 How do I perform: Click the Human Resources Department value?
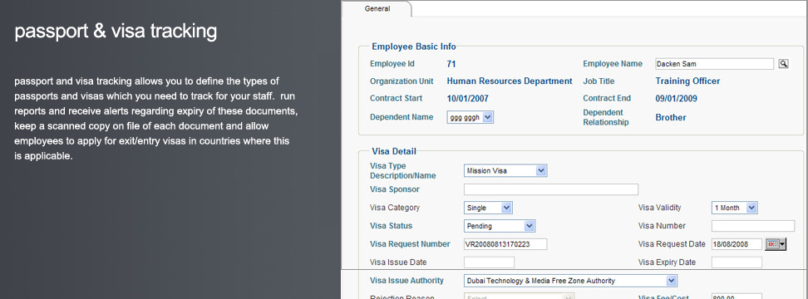click(x=509, y=81)
